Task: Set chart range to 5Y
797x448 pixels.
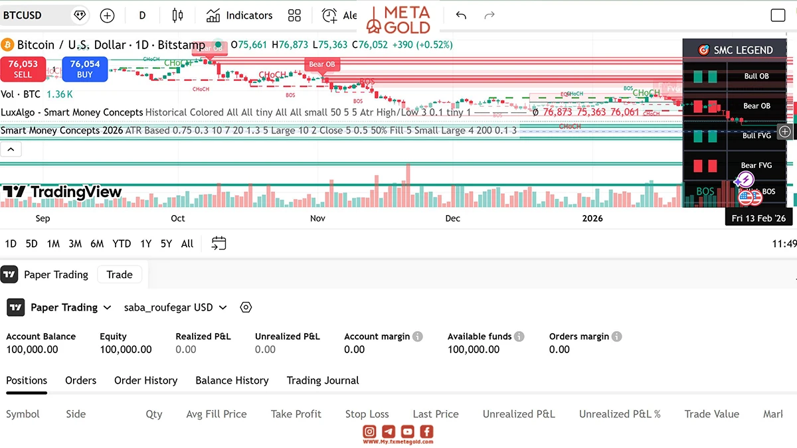Action: click(x=166, y=244)
